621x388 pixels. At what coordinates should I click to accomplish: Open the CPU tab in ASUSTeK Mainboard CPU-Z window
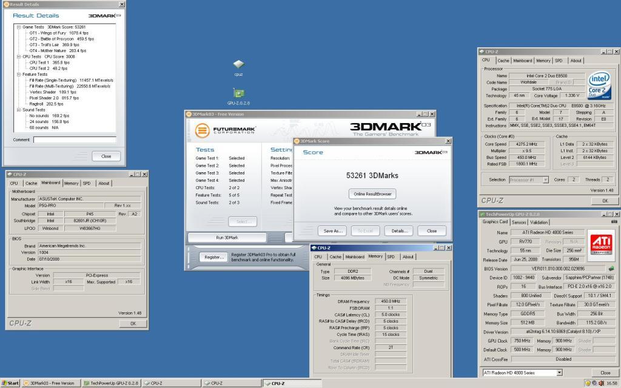[x=14, y=183]
